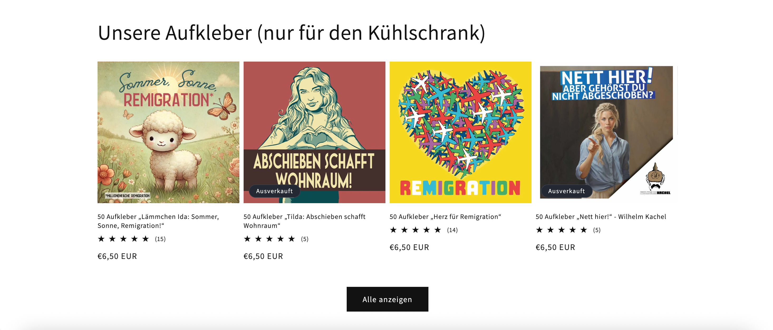The height and width of the screenshot is (330, 773).
Task: Open link '50 Aufkleber Nett hier! - Wilhelm Kachel'
Action: coord(601,217)
